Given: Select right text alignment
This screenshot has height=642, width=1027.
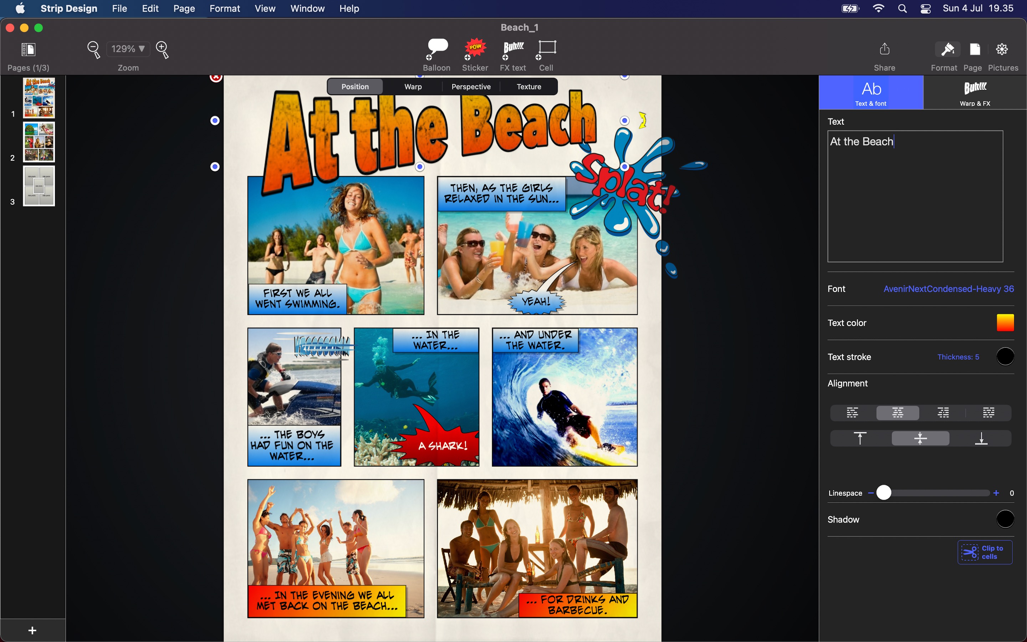Looking at the screenshot, I should 943,413.
